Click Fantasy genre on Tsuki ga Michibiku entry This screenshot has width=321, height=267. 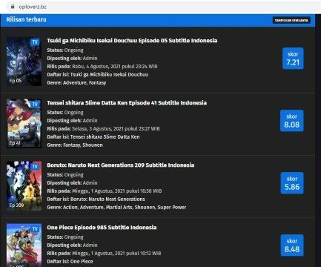tap(97, 82)
